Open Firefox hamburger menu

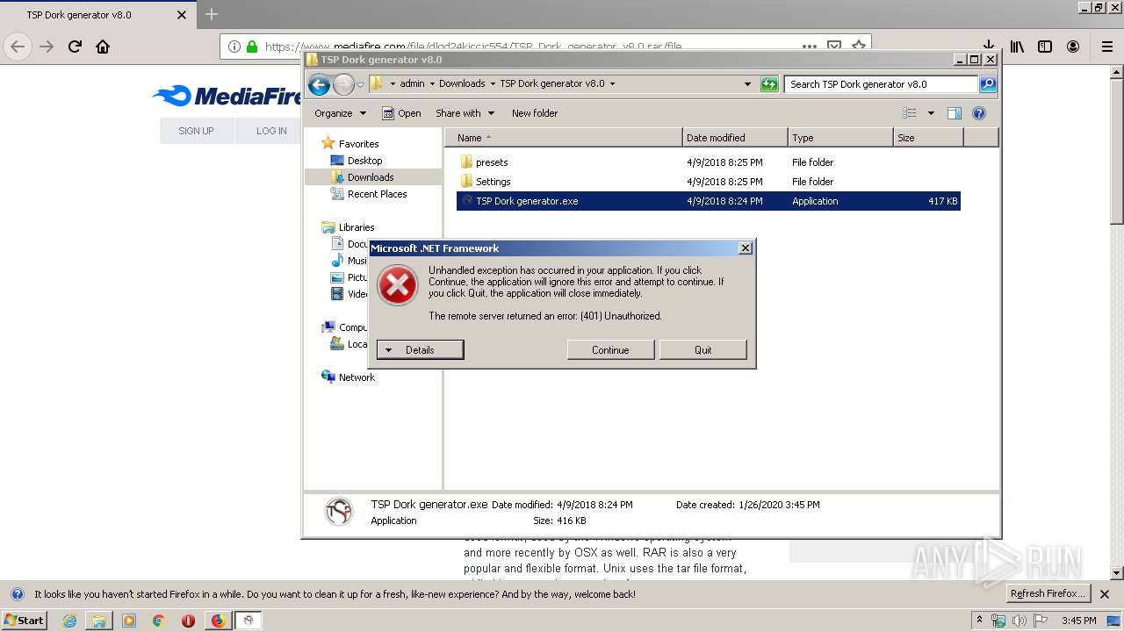(1106, 47)
